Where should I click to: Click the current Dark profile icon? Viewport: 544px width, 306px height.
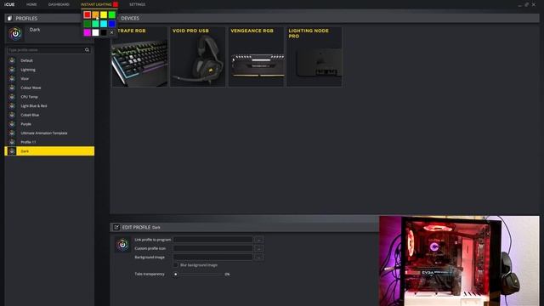click(x=15, y=34)
